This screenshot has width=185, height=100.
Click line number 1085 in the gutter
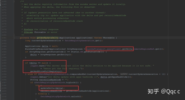[4, 49]
